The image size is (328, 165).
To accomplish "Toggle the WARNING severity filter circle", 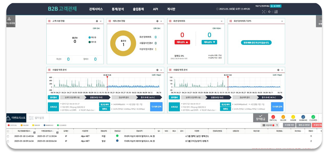I will [x=303, y=117].
